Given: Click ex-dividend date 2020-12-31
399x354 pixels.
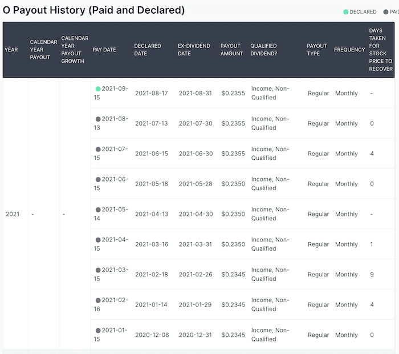Looking at the screenshot, I should [195, 335].
